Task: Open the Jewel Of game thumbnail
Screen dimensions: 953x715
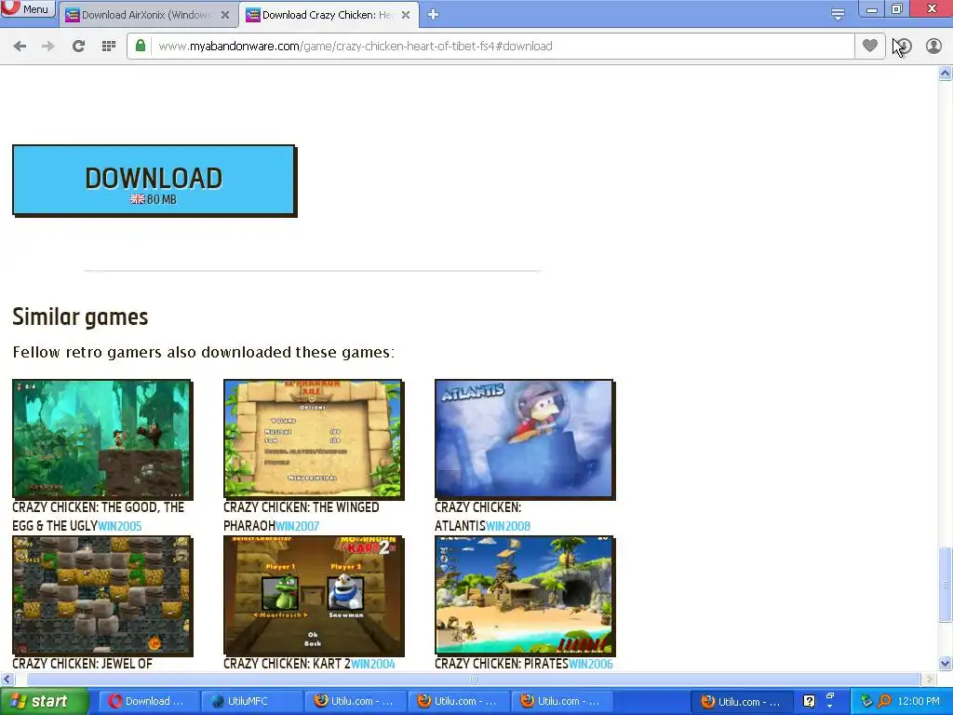Action: click(x=102, y=595)
